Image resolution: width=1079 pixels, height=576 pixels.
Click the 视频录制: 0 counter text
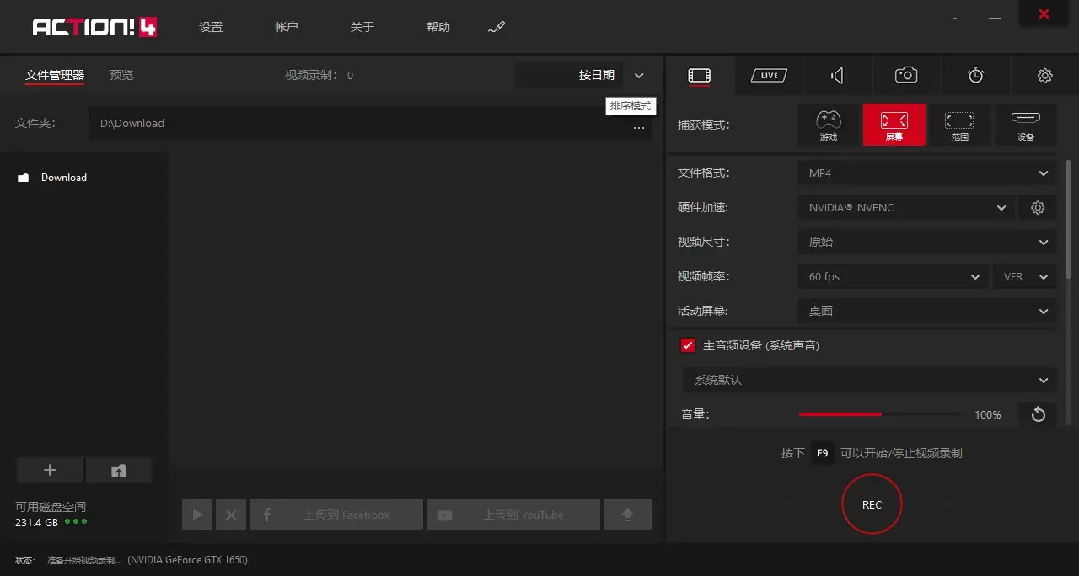(319, 76)
